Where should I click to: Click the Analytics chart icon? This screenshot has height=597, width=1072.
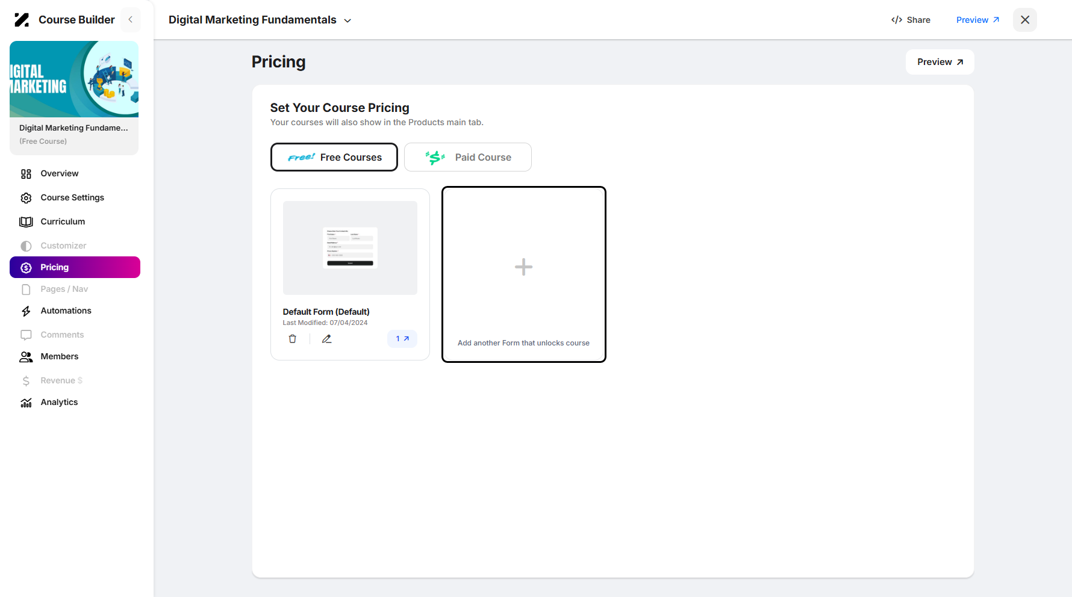pos(26,403)
